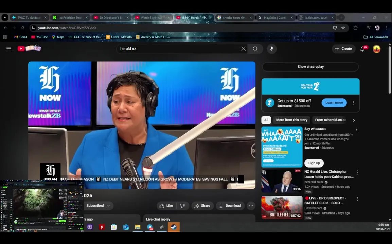
Task: Open more actions ellipsis below video
Action: pos(251,206)
